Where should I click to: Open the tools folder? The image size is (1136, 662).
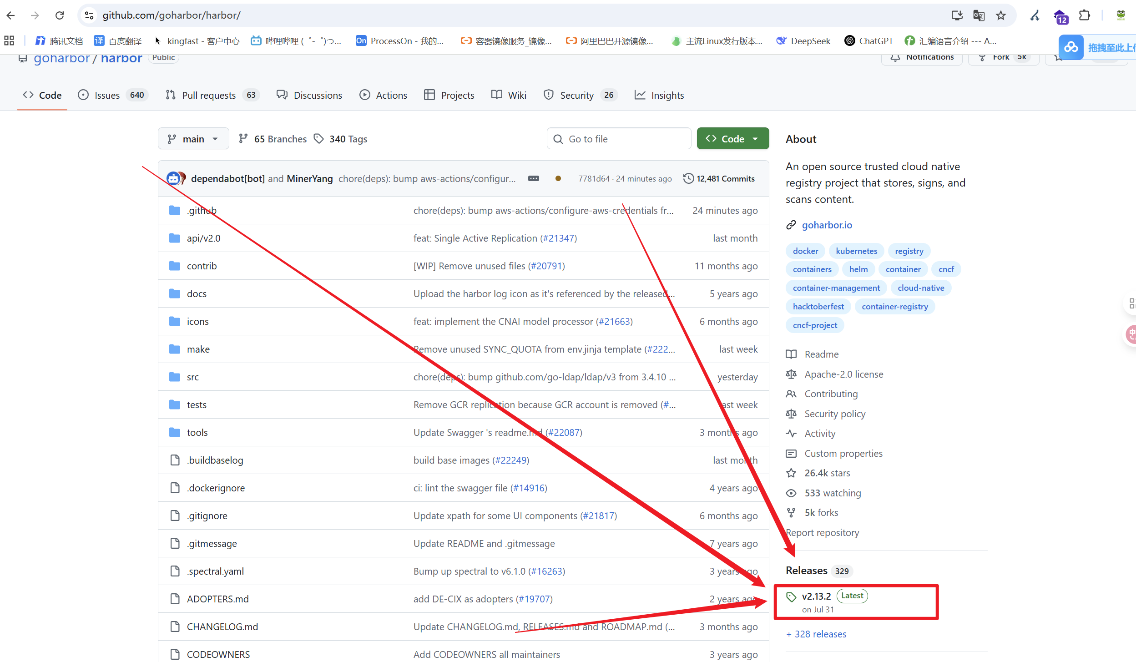[197, 432]
